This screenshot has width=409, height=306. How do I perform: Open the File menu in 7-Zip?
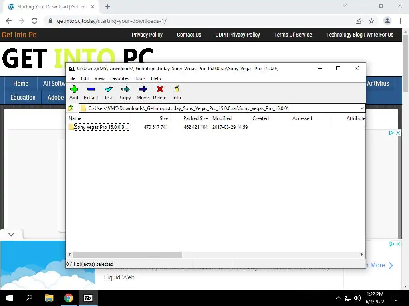tap(72, 78)
